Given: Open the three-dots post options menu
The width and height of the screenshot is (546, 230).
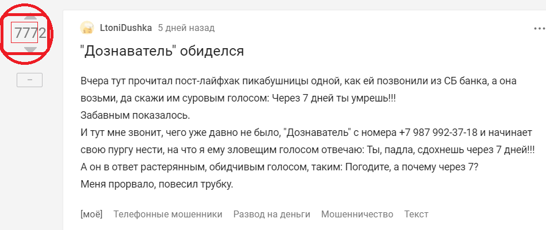Looking at the screenshot, I should (539, 28).
